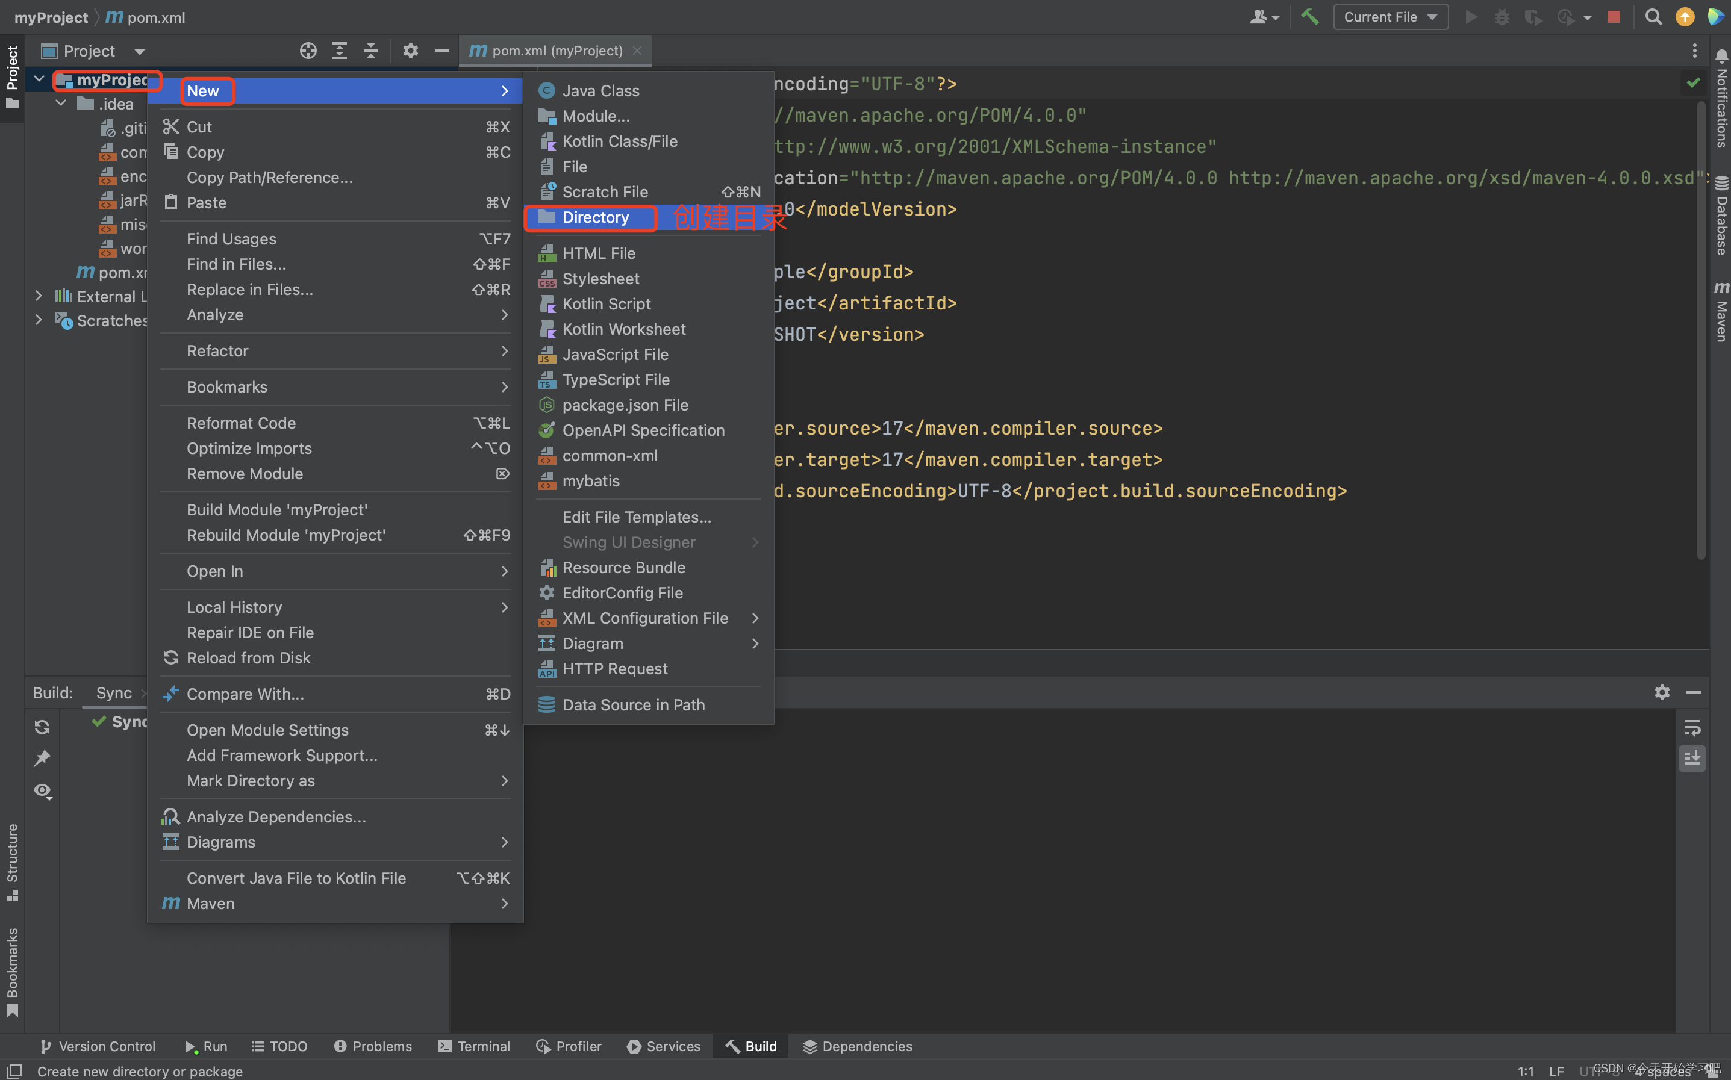
Task: Select the Sync tab in Build panel
Action: tap(114, 693)
